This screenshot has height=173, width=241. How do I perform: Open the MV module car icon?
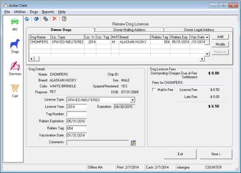pos(15,22)
